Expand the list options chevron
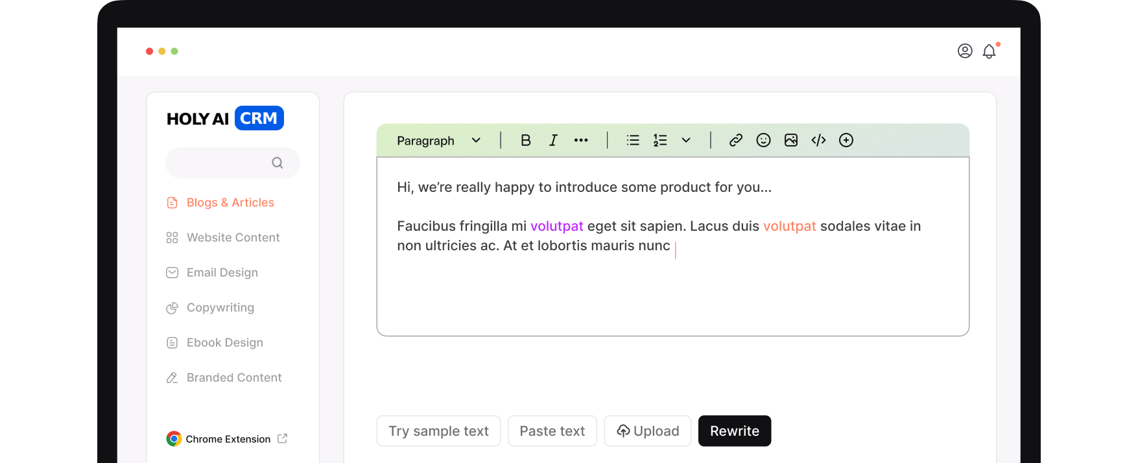This screenshot has width=1138, height=463. tap(686, 140)
